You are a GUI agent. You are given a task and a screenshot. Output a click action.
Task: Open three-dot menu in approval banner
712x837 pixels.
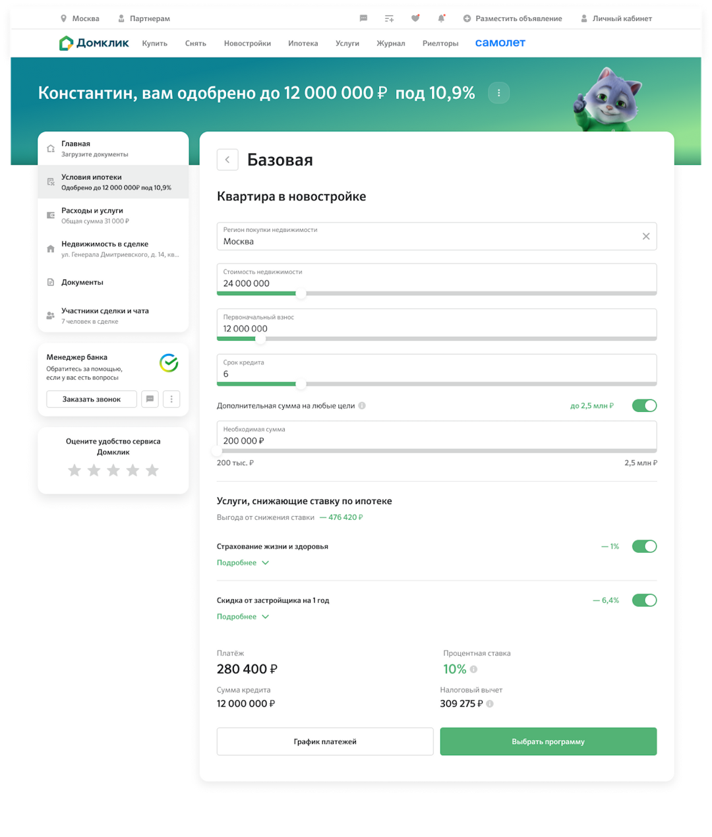(x=498, y=93)
